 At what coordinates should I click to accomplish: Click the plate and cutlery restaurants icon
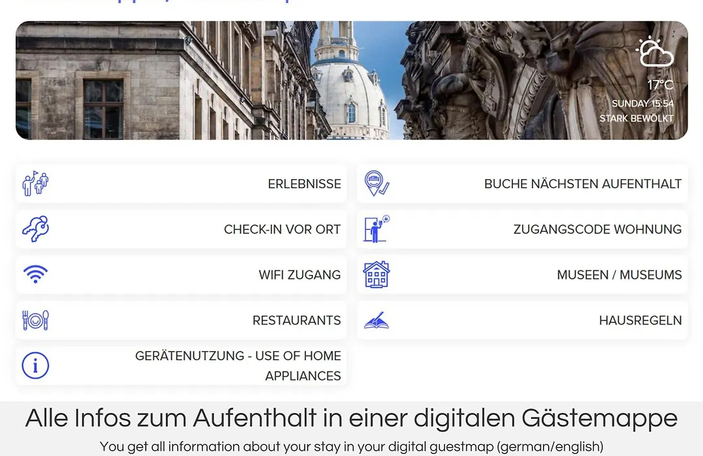[x=35, y=320]
